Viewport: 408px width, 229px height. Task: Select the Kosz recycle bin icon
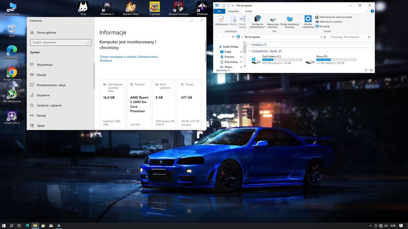pos(12,31)
